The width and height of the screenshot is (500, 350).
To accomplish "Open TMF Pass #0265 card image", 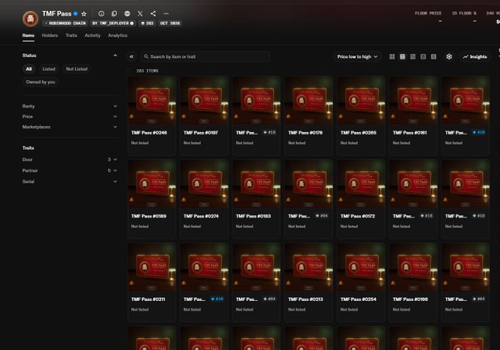I will 361,101.
